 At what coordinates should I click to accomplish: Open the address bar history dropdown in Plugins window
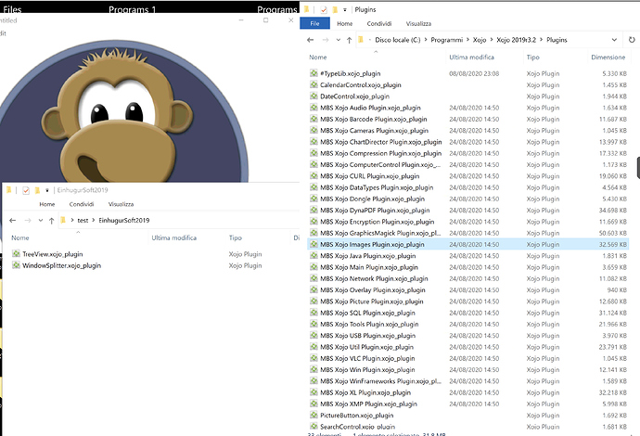614,40
